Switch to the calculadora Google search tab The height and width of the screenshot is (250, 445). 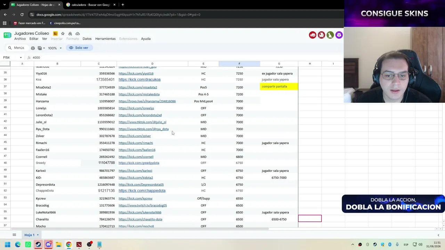click(91, 5)
